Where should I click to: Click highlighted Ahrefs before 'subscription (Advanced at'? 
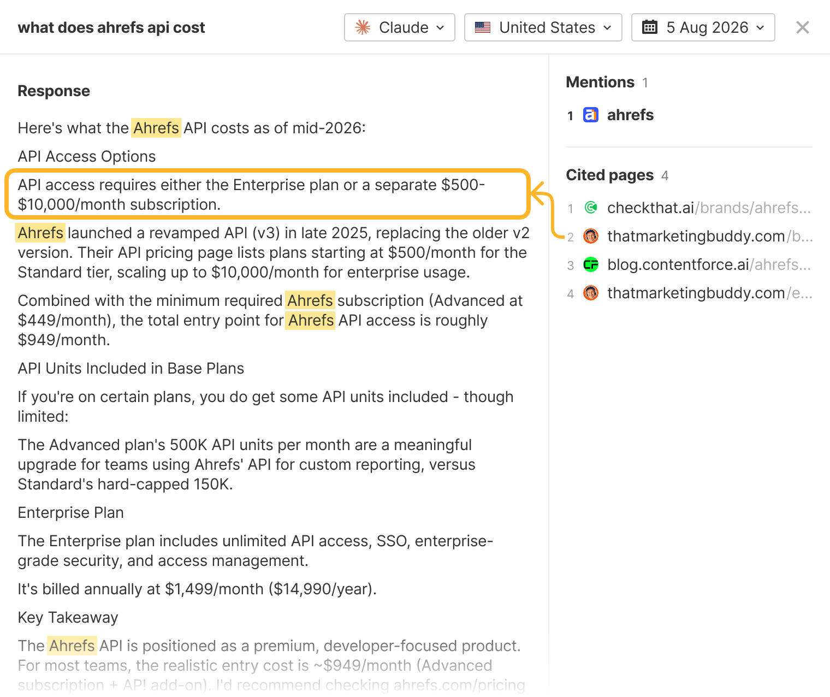(x=310, y=300)
